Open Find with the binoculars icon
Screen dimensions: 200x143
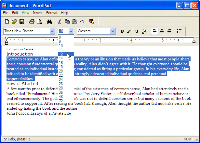tap(49, 22)
